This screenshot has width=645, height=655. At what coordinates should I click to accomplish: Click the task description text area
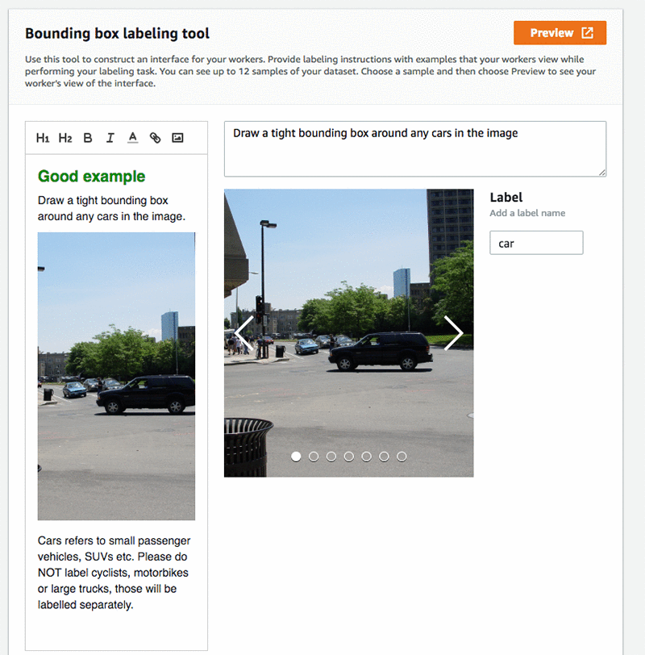415,148
